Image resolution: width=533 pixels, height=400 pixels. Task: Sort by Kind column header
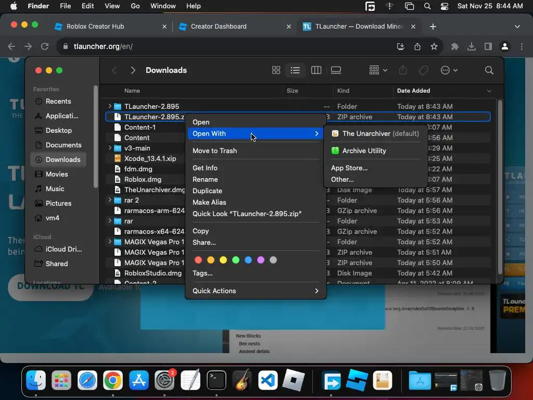coord(363,91)
